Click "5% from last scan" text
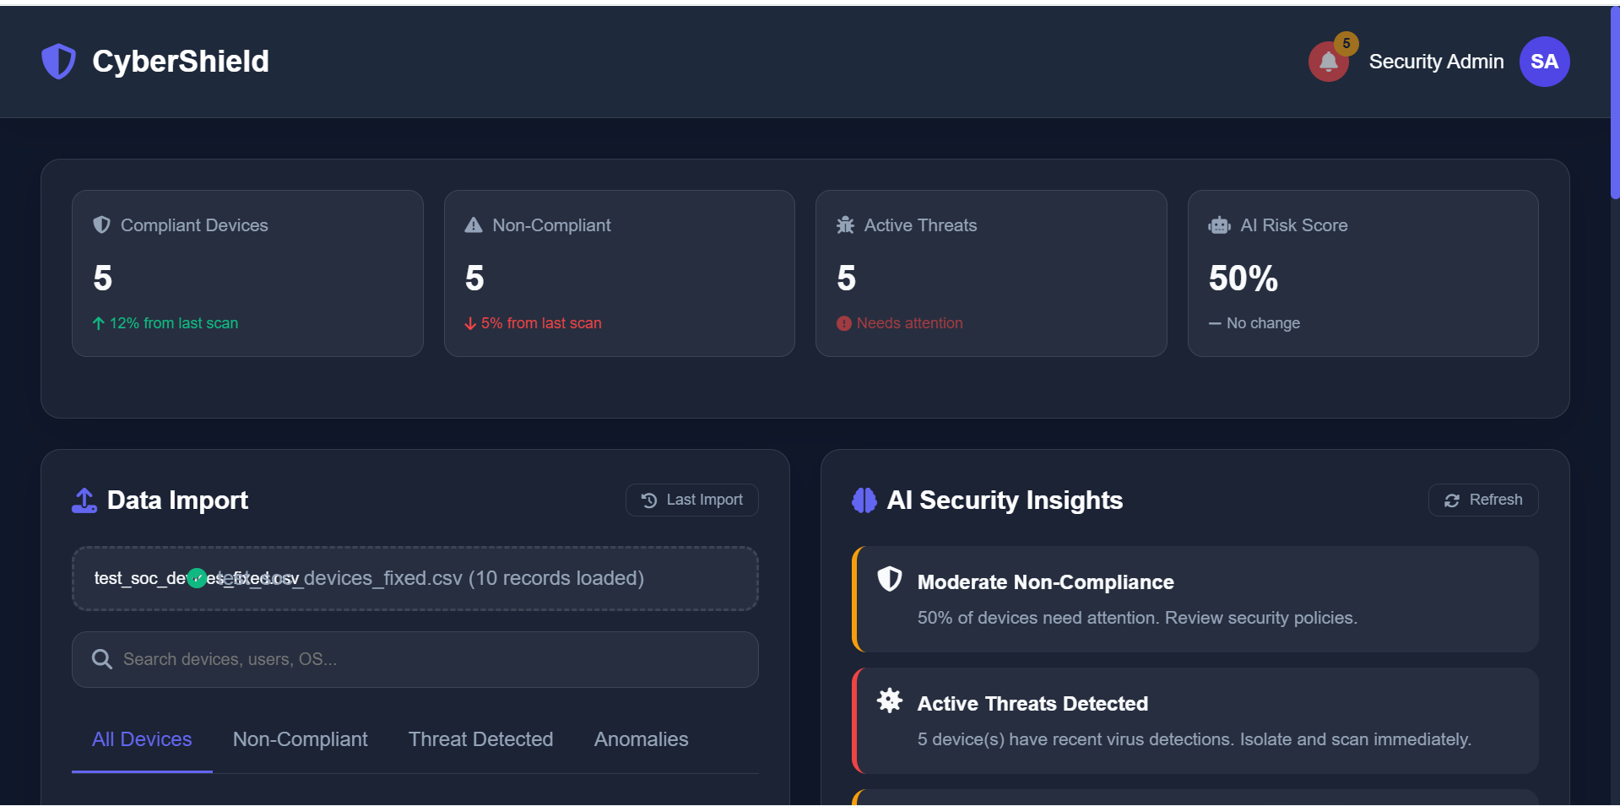Image resolution: width=1620 pixels, height=806 pixels. (541, 323)
